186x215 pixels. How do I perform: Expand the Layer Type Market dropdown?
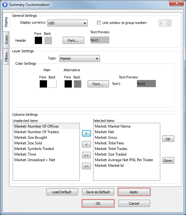(x=79, y=58)
